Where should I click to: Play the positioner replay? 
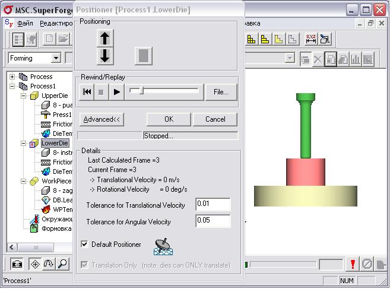coord(116,92)
